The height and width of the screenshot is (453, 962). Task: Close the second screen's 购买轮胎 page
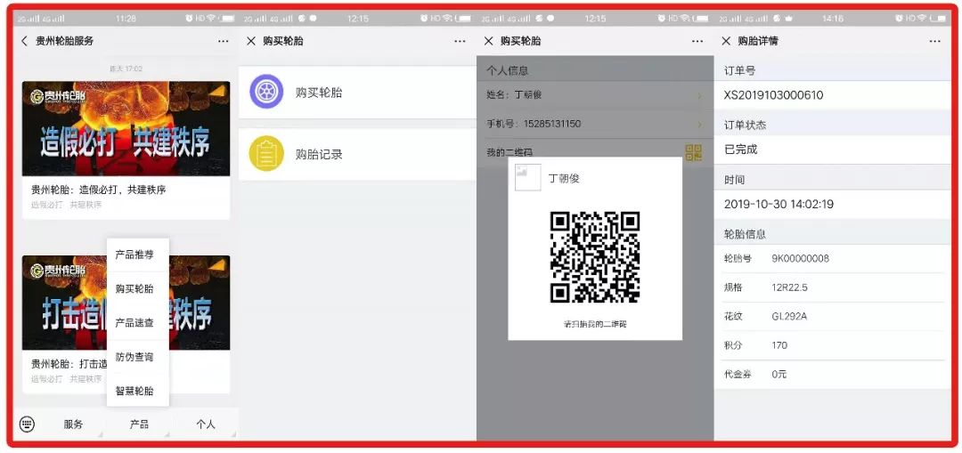250,41
